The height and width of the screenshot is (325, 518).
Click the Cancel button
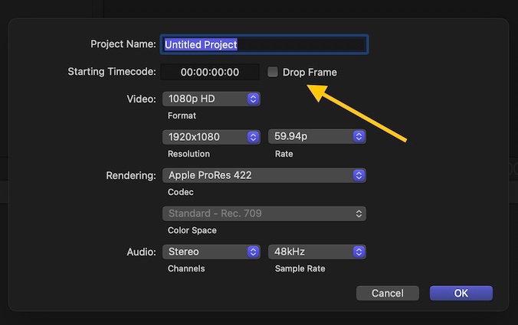(388, 293)
